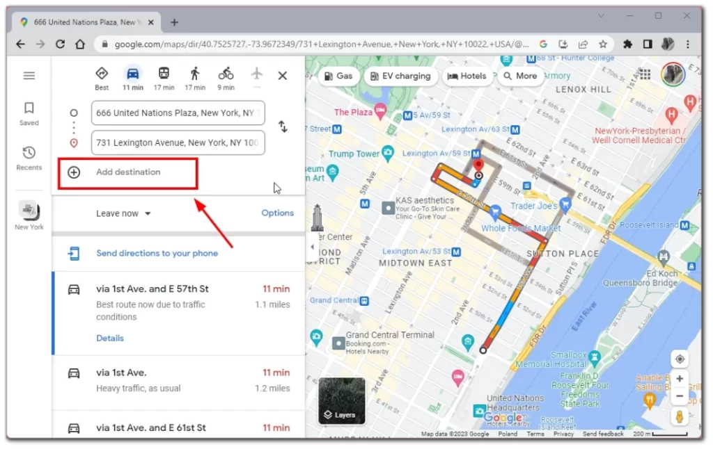Zoom in on the map

[680, 379]
